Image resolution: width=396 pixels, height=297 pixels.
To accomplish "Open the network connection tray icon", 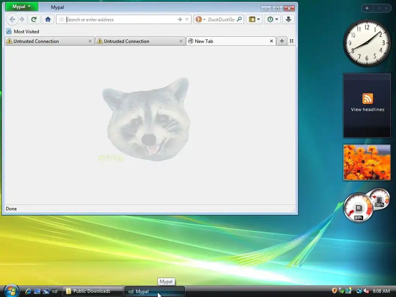I will click(x=359, y=291).
